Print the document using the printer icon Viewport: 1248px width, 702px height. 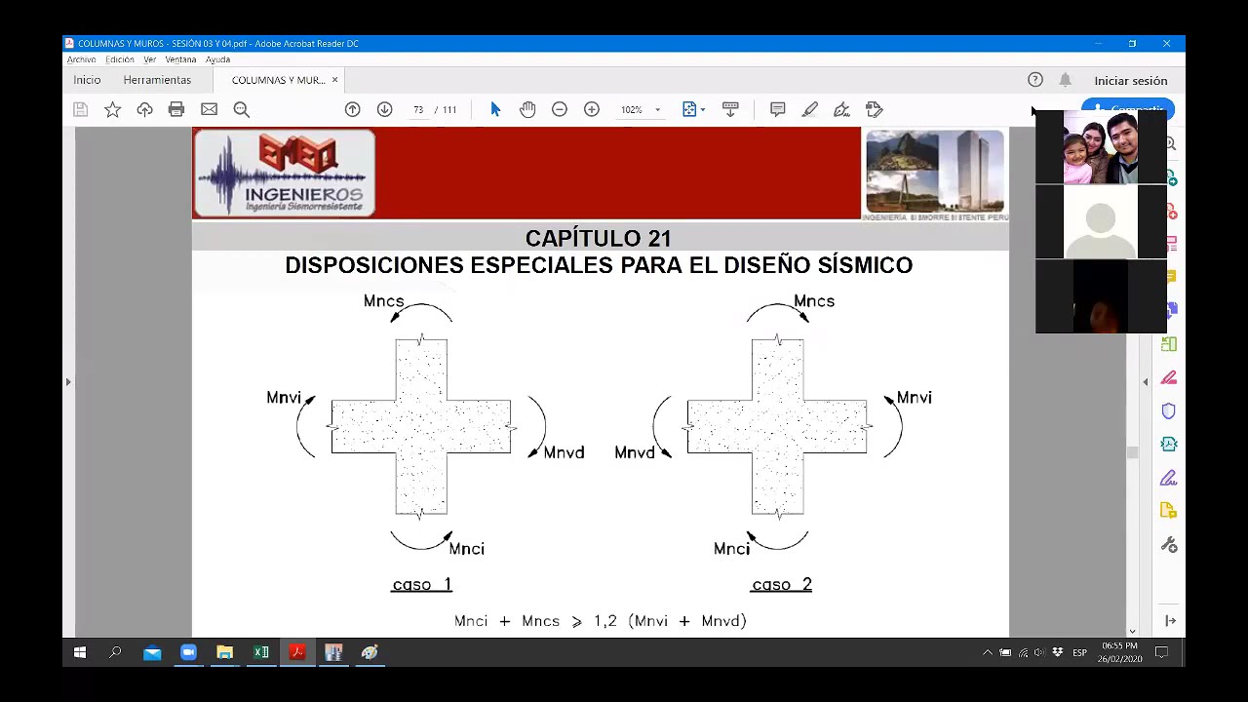tap(176, 109)
